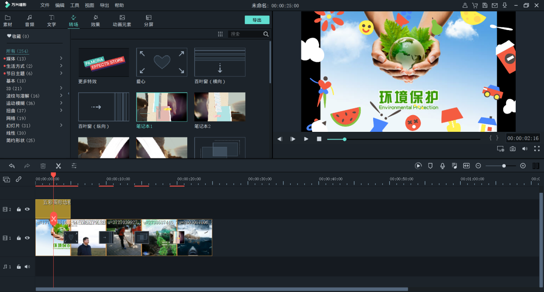Add a marker with the shield icon
Image resolution: width=544 pixels, height=292 pixels.
pyautogui.click(x=430, y=166)
